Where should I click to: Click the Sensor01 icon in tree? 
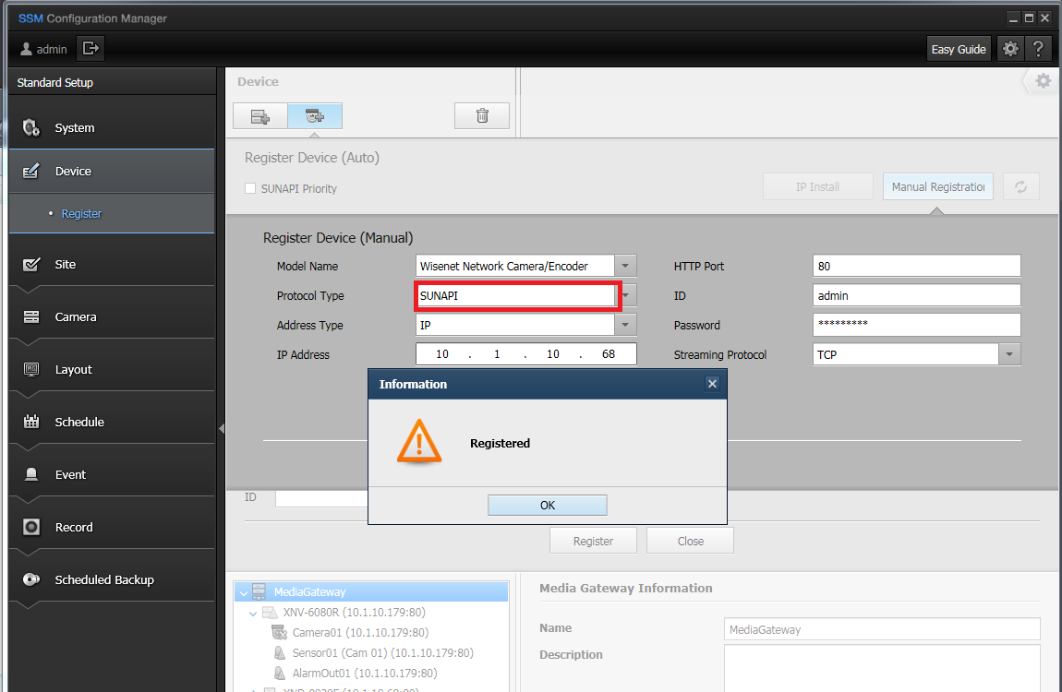click(280, 652)
